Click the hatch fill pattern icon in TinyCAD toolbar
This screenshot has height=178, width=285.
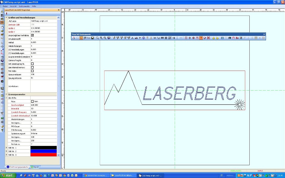point(222,38)
